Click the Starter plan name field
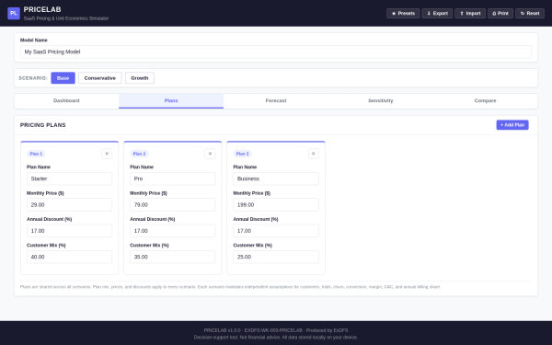This screenshot has height=345, width=552. point(69,178)
